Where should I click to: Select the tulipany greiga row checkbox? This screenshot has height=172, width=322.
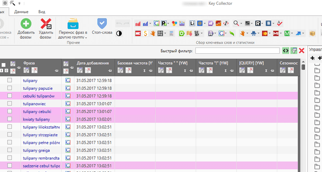pos(9,150)
